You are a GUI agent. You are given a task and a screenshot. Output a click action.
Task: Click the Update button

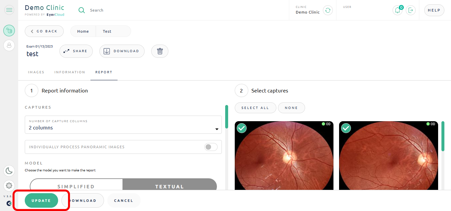click(x=41, y=200)
